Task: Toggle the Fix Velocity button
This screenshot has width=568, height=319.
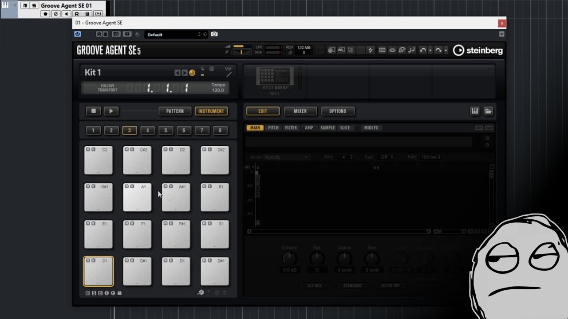Action: (x=351, y=50)
